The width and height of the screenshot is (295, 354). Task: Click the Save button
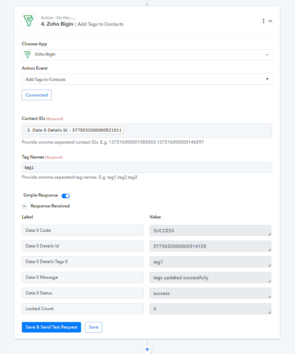pyautogui.click(x=94, y=327)
